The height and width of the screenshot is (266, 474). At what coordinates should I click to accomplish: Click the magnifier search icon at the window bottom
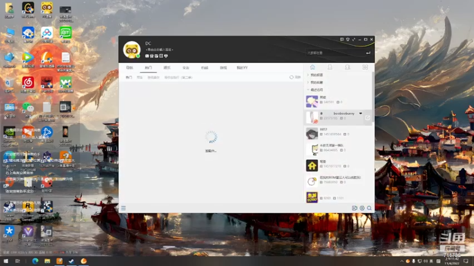[x=369, y=208]
